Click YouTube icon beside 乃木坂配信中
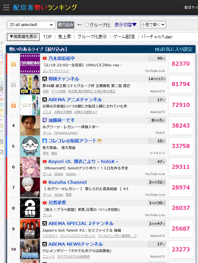The width and height of the screenshot is (198, 263). click(x=44, y=58)
